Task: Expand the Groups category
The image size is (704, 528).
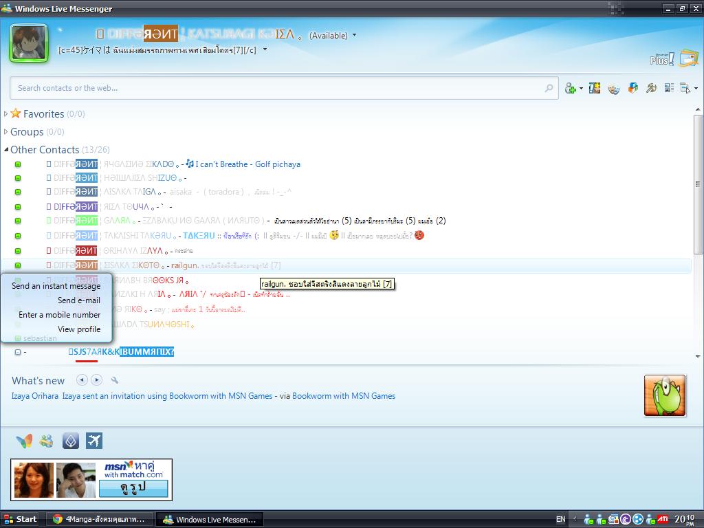Action: click(5, 131)
